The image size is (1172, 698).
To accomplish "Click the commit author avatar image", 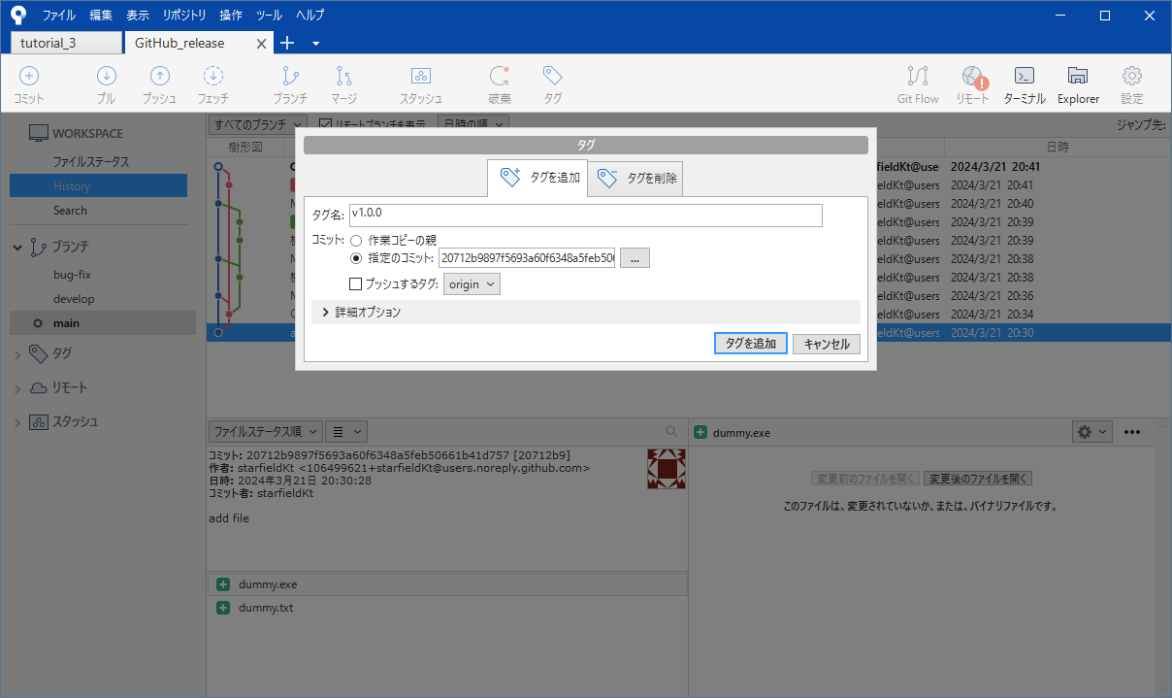I will (x=667, y=469).
